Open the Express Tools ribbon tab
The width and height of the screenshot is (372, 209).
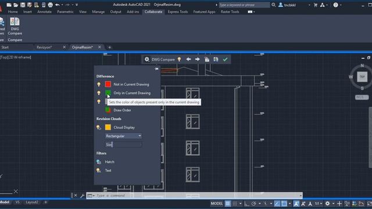coord(178,12)
